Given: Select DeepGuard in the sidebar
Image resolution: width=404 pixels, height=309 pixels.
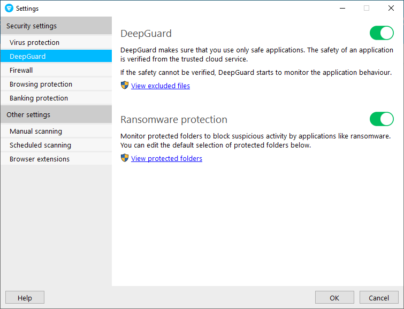Looking at the screenshot, I should point(28,56).
